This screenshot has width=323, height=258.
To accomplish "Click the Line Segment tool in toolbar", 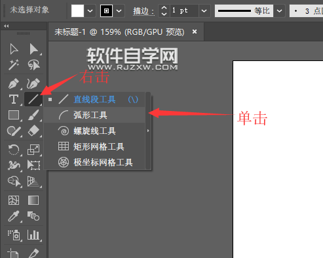I will pos(33,99).
